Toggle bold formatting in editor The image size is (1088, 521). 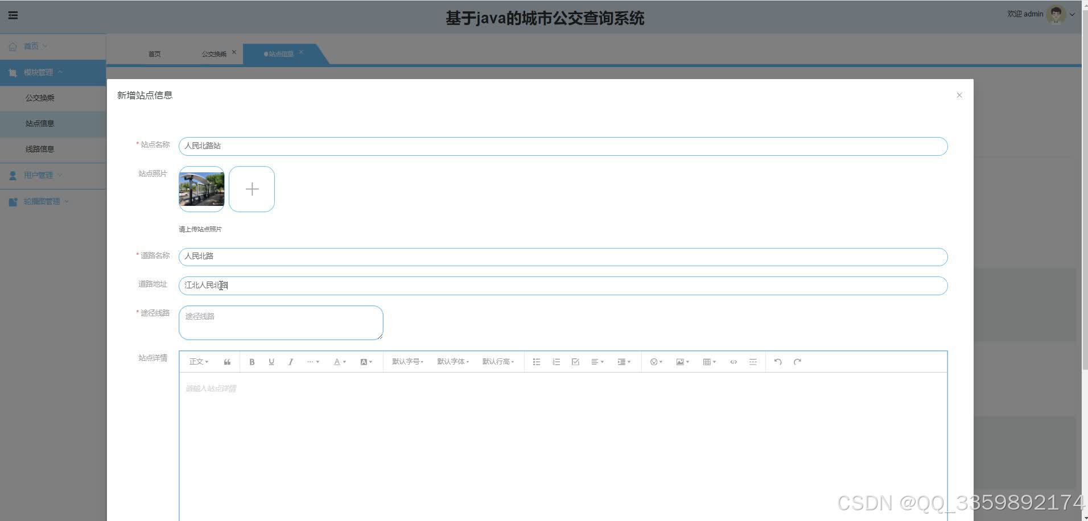click(252, 362)
